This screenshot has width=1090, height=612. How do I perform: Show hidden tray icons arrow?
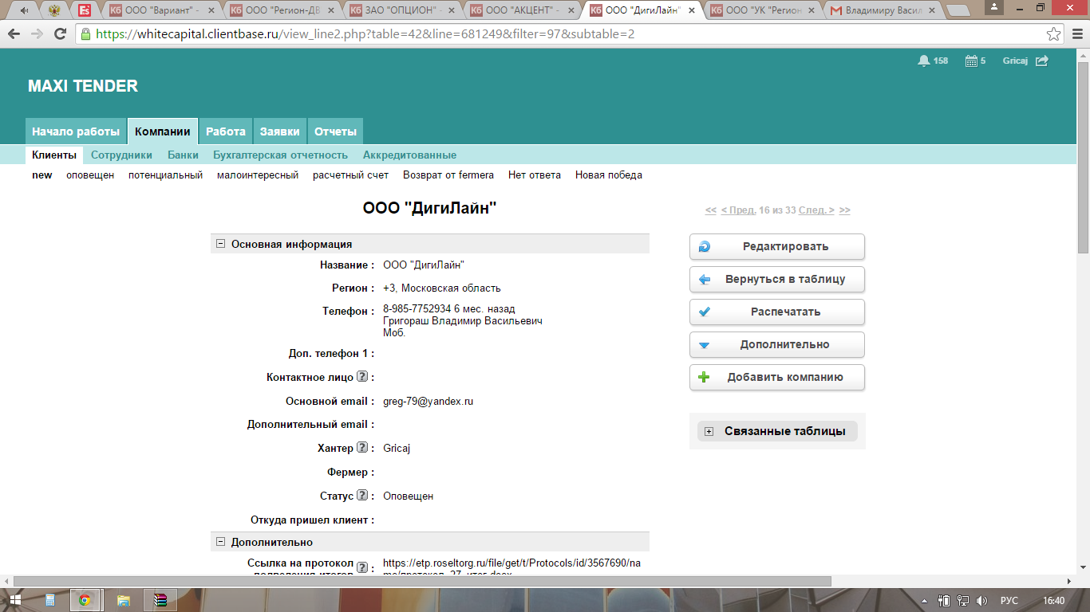(926, 600)
